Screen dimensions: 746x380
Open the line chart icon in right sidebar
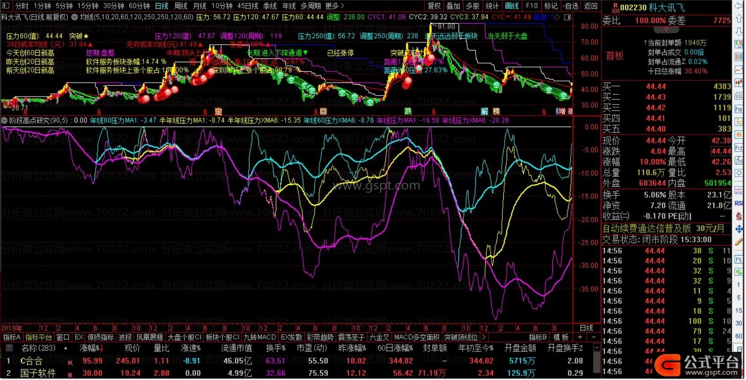click(739, 70)
